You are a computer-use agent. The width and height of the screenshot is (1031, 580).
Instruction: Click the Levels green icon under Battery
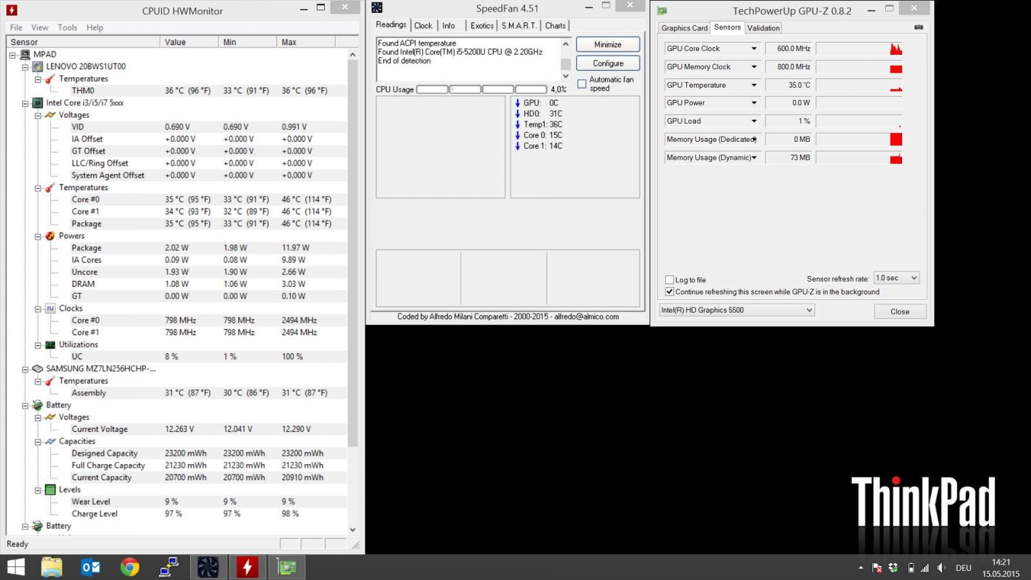point(50,490)
